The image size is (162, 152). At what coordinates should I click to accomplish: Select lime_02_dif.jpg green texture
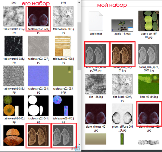coord(149,84)
